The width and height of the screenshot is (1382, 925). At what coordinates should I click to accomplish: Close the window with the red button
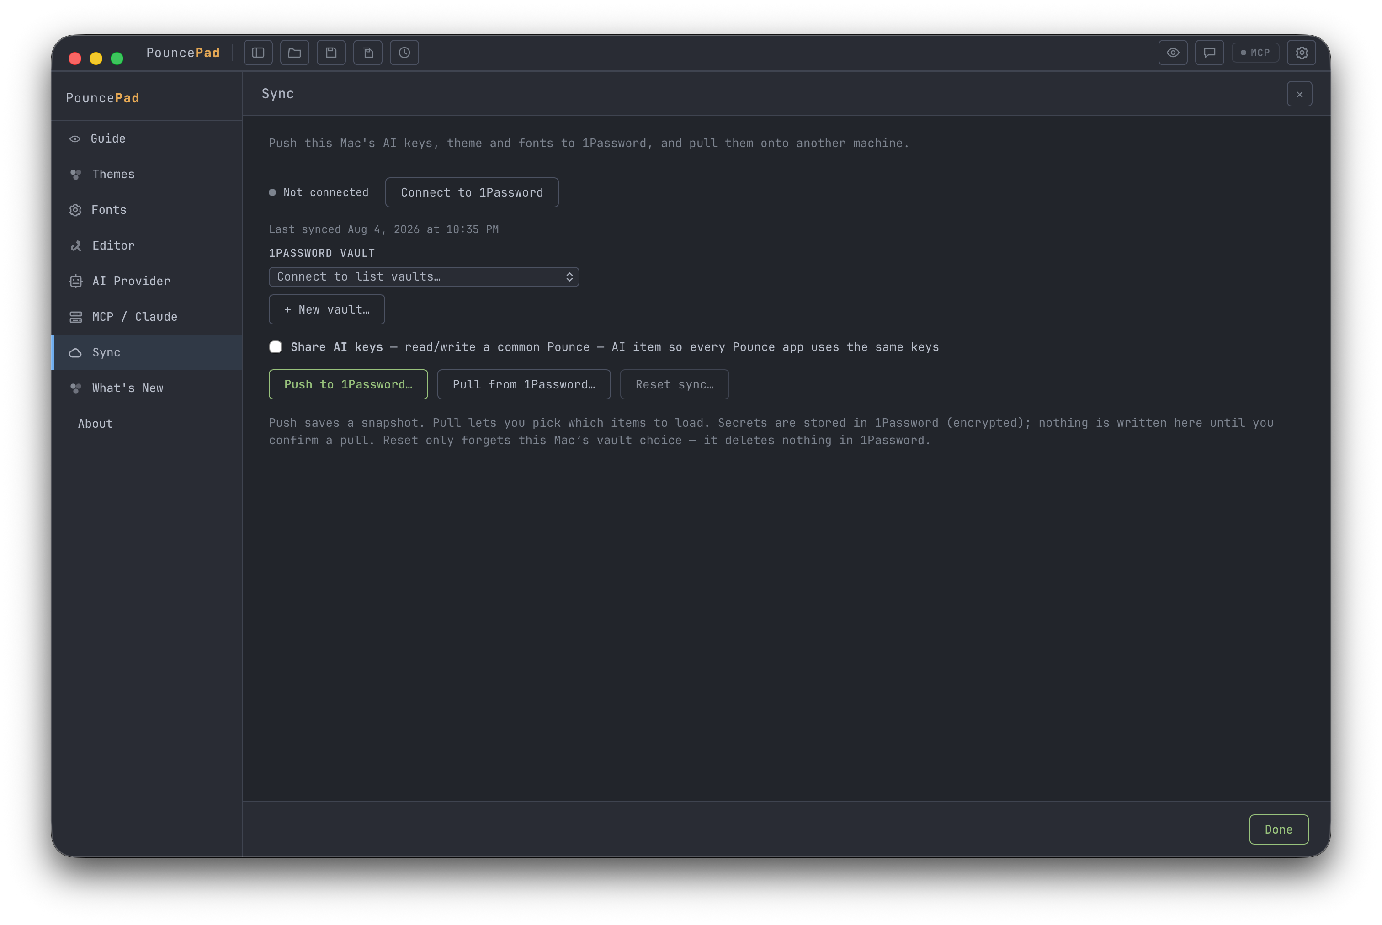(x=75, y=58)
